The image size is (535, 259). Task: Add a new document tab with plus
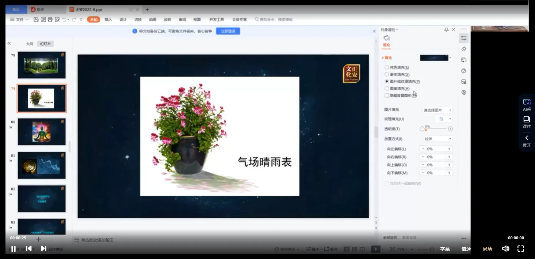point(147,9)
